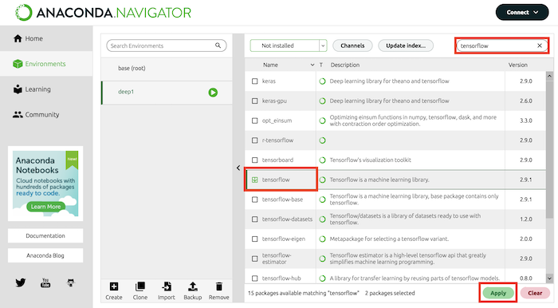
Task: Click the Clone environment icon
Action: coord(140,286)
